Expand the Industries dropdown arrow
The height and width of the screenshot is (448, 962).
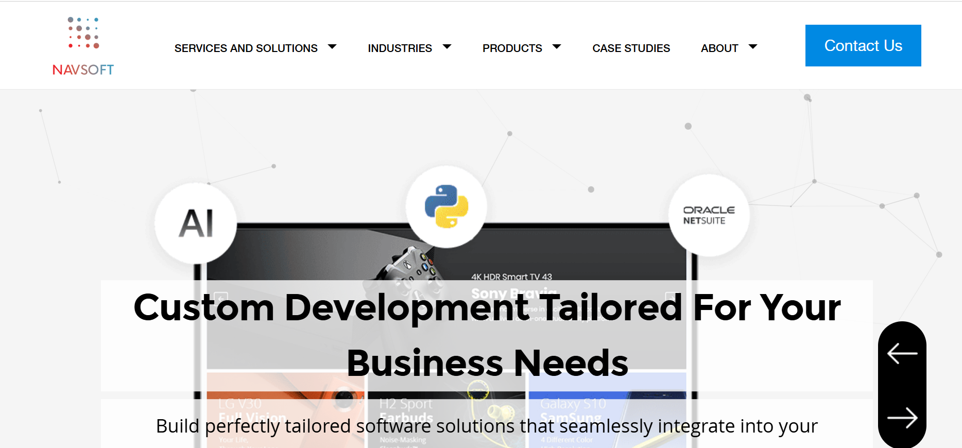coord(447,47)
